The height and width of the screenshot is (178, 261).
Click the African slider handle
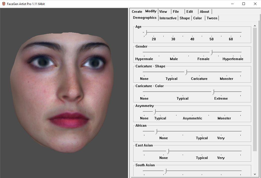[x=156, y=131]
